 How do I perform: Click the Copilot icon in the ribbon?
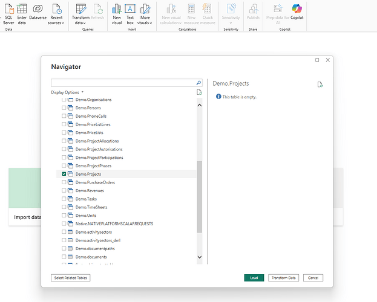[297, 9]
